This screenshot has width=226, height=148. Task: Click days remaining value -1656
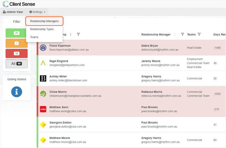pyautogui.click(x=217, y=94)
